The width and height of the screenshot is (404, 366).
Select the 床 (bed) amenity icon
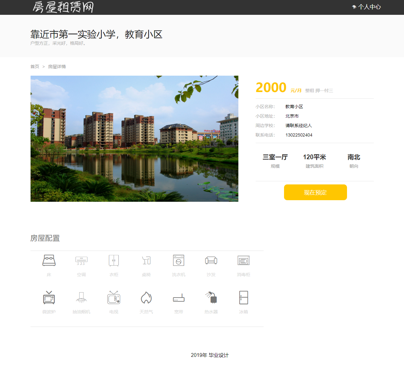(x=49, y=260)
